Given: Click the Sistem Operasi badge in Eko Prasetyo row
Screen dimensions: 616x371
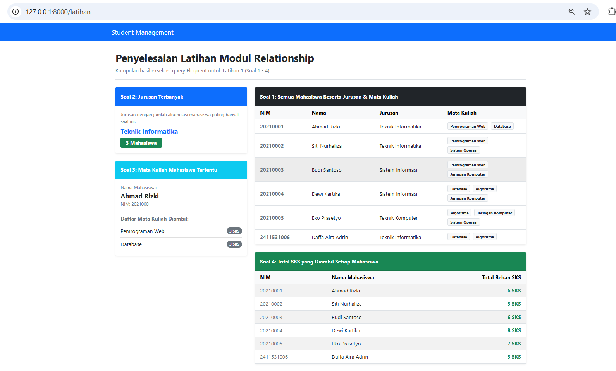Looking at the screenshot, I should [x=464, y=222].
